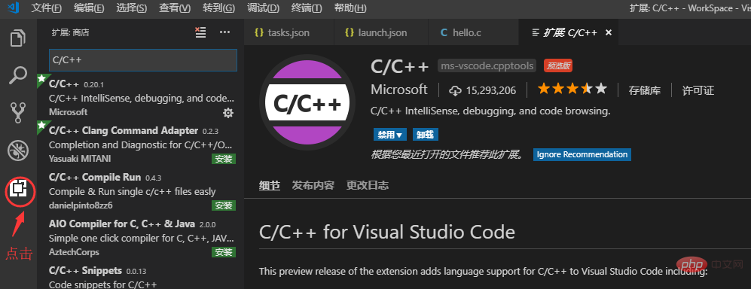Click danielpinto8zz6 publisher name
751x289 pixels.
tap(81, 205)
